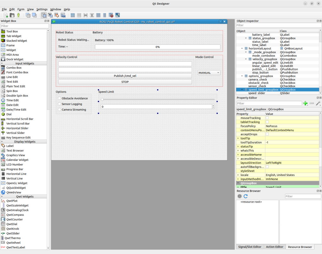Select mode_combobox row in Object Inspector

click(278, 56)
